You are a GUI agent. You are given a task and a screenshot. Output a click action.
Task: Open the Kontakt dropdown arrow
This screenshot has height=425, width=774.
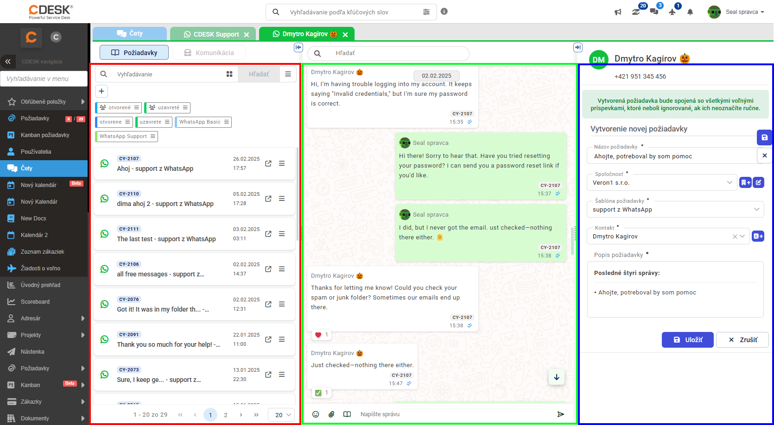[742, 236]
